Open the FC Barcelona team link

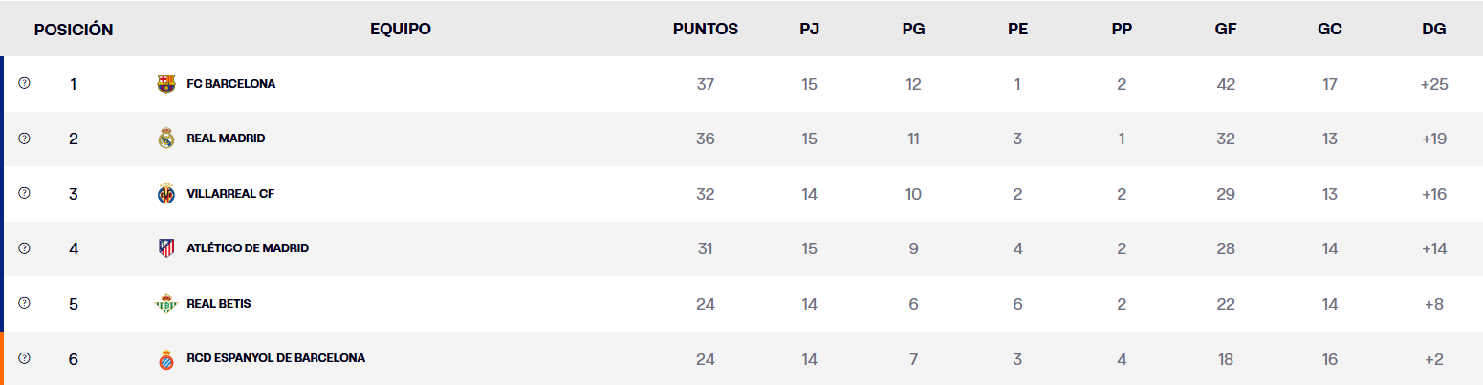click(230, 84)
